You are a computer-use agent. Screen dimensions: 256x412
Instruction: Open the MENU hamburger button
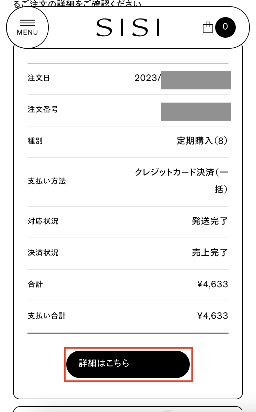pos(27,27)
